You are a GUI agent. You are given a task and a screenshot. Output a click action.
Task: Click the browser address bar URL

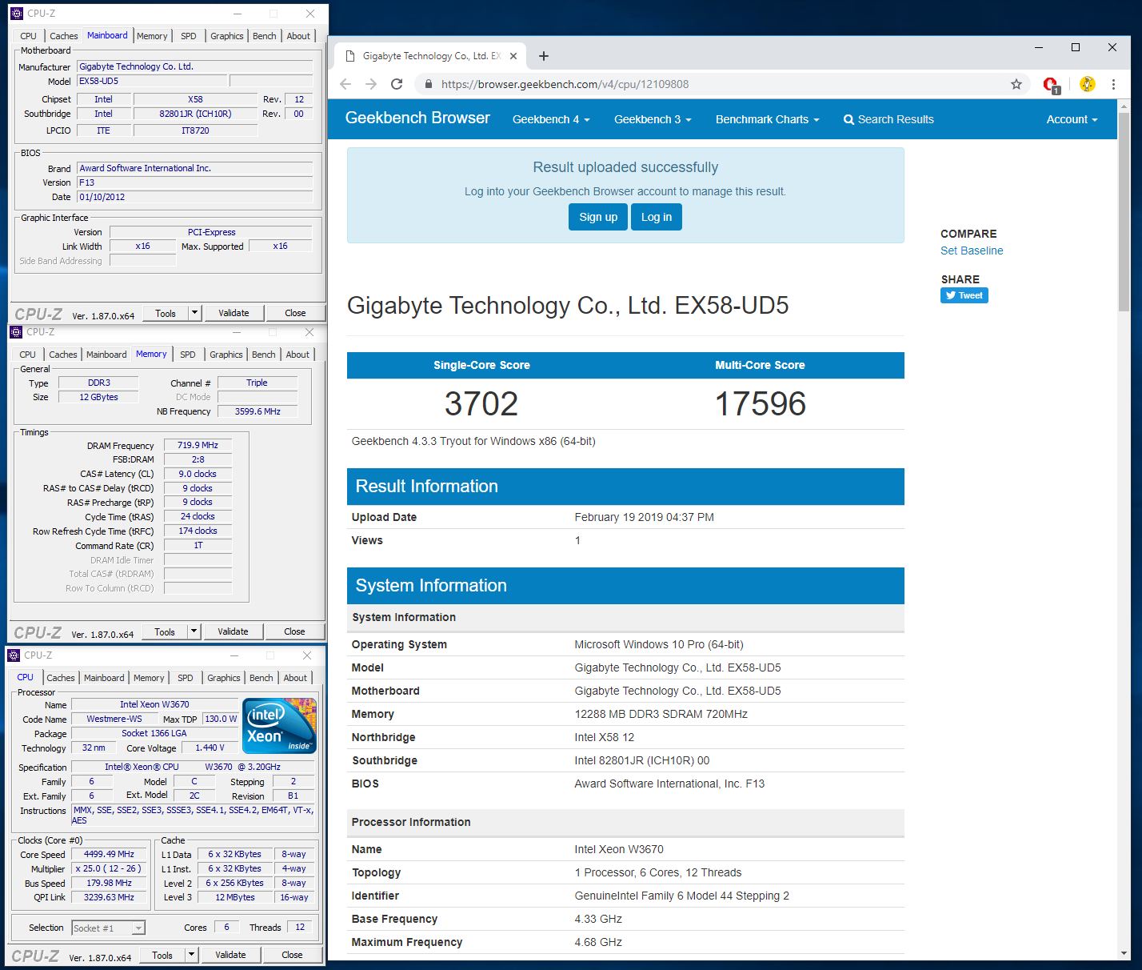point(565,84)
